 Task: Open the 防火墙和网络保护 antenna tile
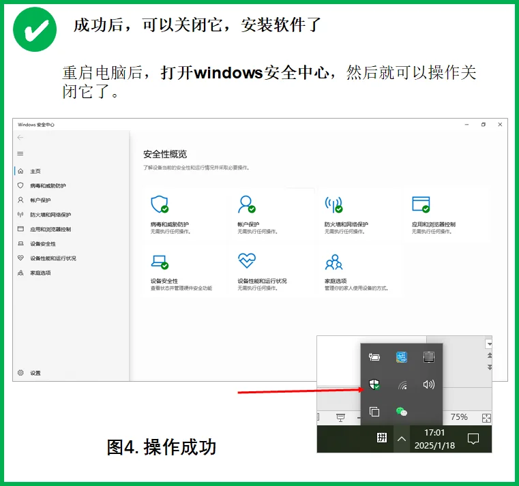pyautogui.click(x=360, y=215)
